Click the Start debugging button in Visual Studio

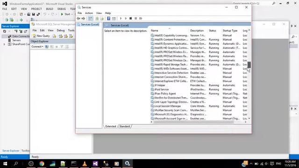(66, 14)
